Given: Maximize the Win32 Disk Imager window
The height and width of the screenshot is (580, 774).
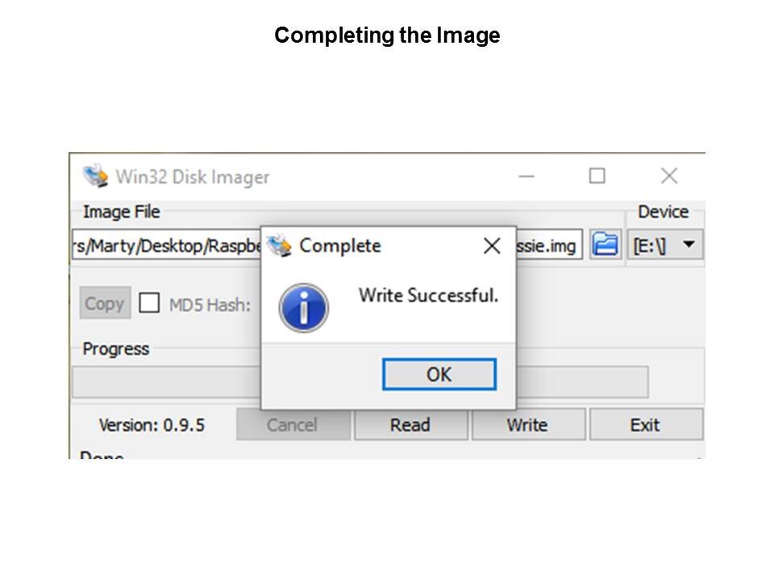Looking at the screenshot, I should coord(597,176).
